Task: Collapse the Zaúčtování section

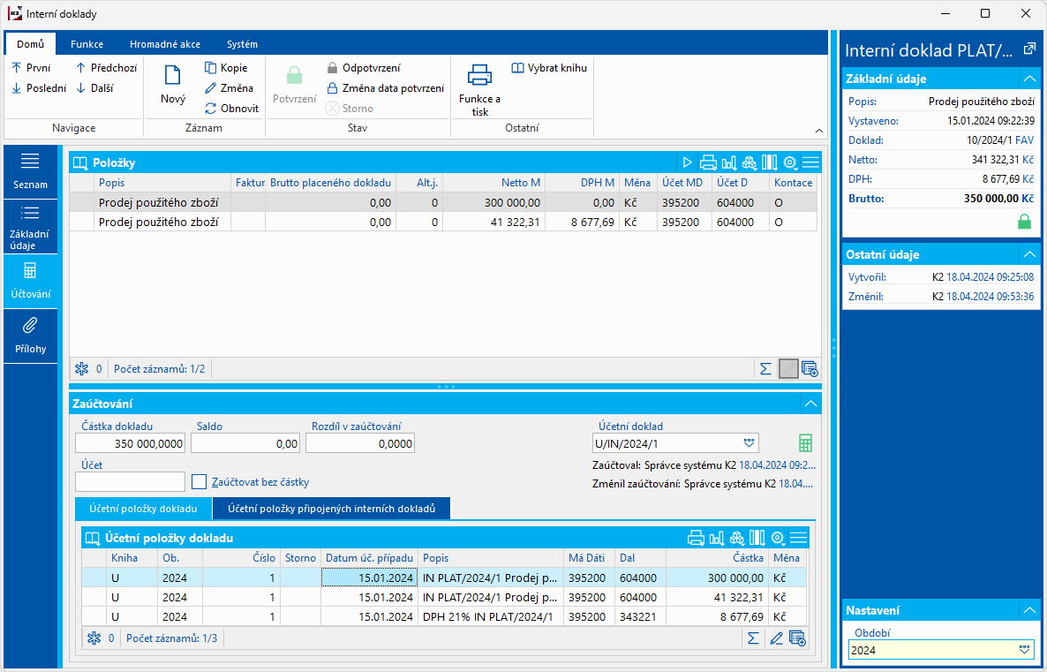Action: 810,404
